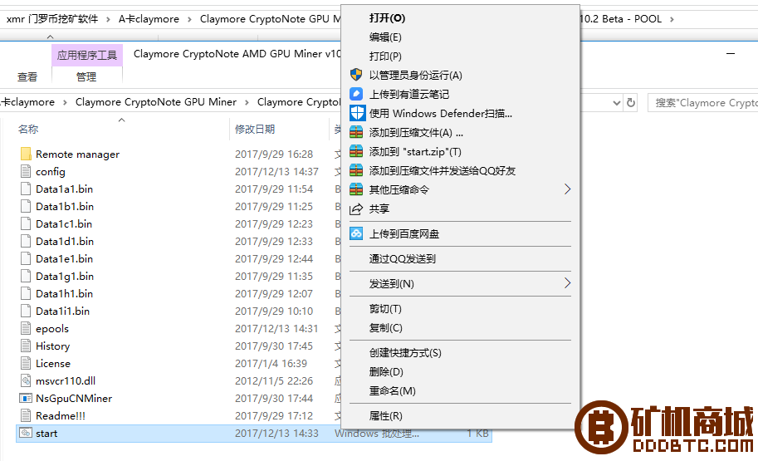This screenshot has width=758, height=461.
Task: Click the shield icon for run as administrator
Action: (x=356, y=75)
